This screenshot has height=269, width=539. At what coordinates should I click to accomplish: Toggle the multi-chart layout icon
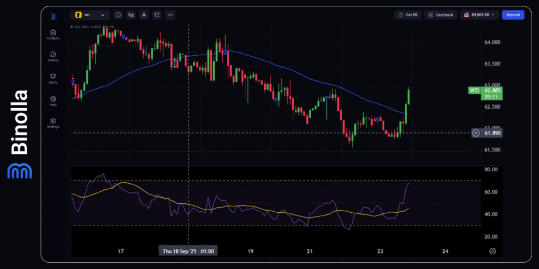[156, 15]
